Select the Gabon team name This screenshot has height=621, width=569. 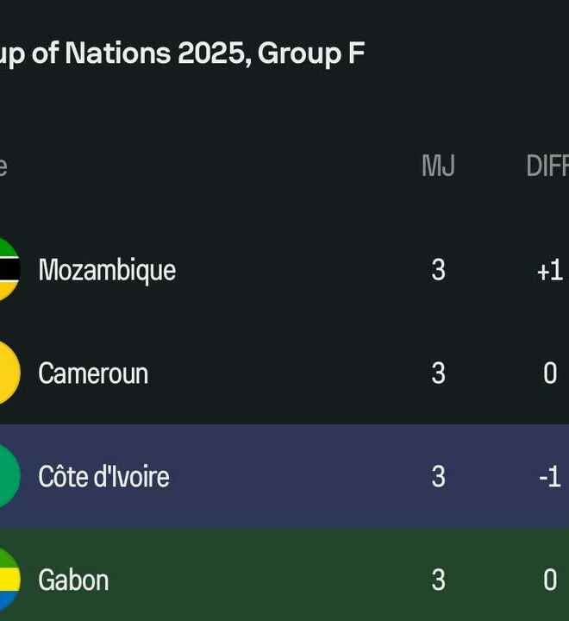73,580
